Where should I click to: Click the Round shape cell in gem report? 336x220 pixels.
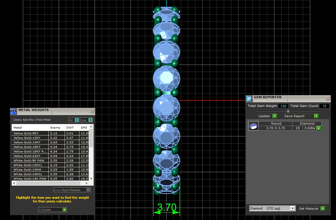pos(276,123)
